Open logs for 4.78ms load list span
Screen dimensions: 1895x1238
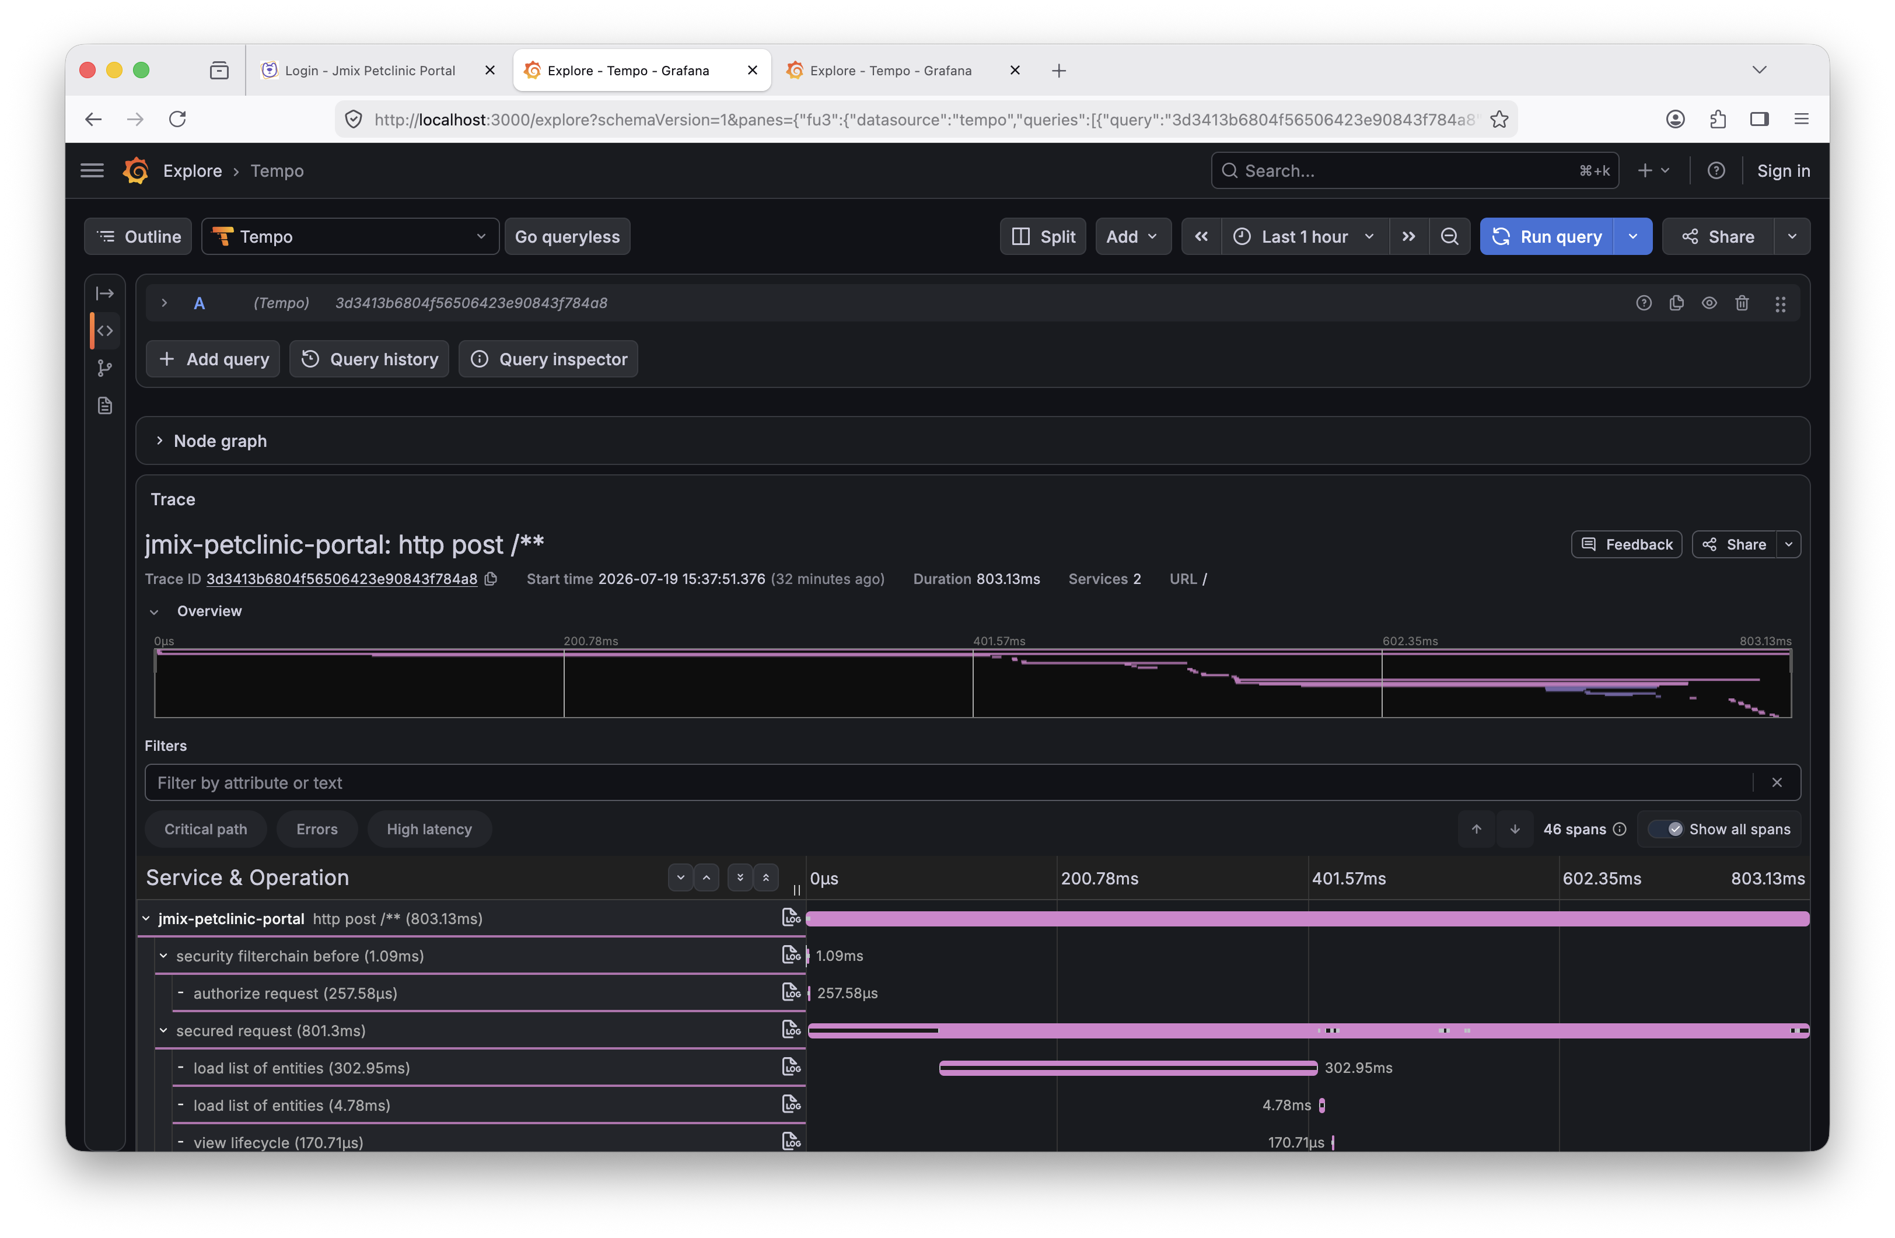(x=791, y=1104)
